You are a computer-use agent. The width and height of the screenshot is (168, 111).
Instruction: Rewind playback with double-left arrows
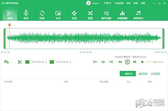pyautogui.click(x=120, y=62)
